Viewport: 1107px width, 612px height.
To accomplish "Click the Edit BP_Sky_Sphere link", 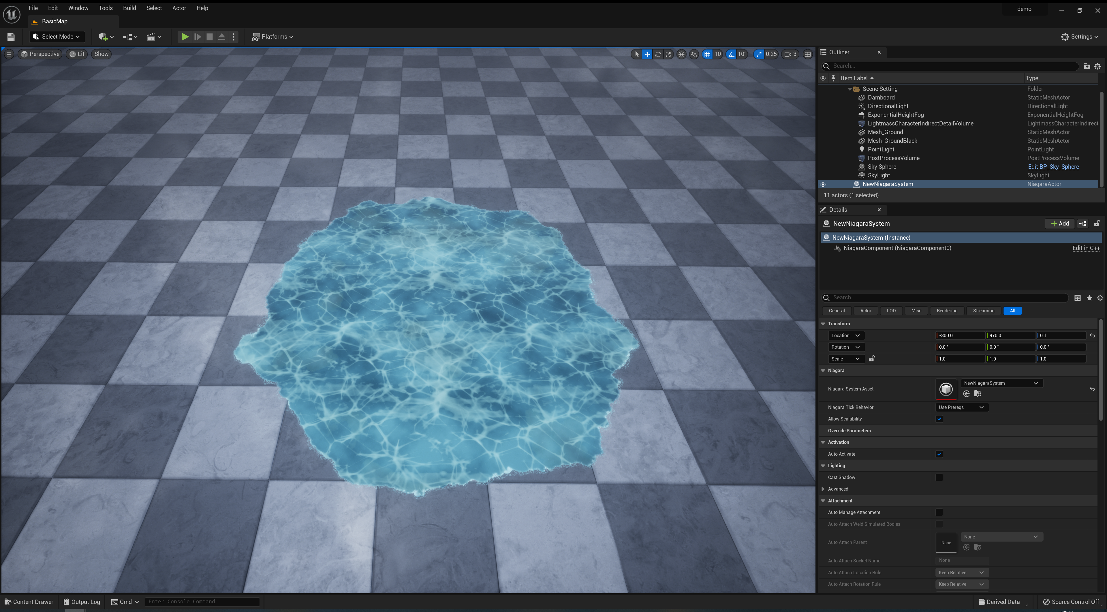I will point(1053,167).
